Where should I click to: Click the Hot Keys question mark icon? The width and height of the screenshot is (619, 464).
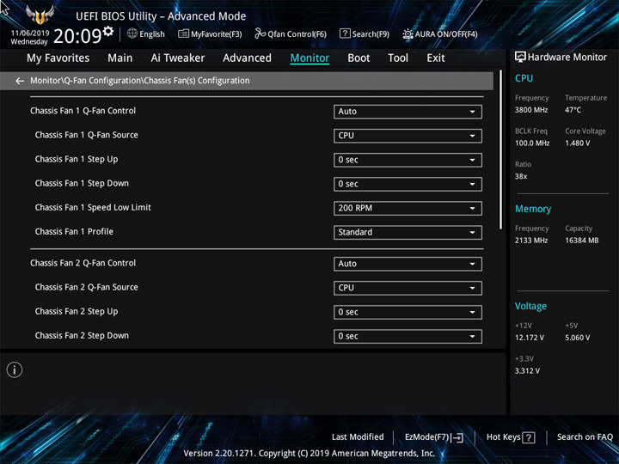528,437
